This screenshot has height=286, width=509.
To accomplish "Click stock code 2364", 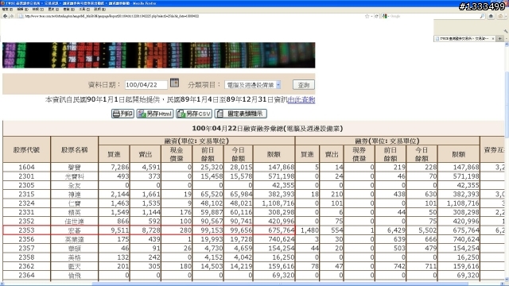I will [26, 276].
